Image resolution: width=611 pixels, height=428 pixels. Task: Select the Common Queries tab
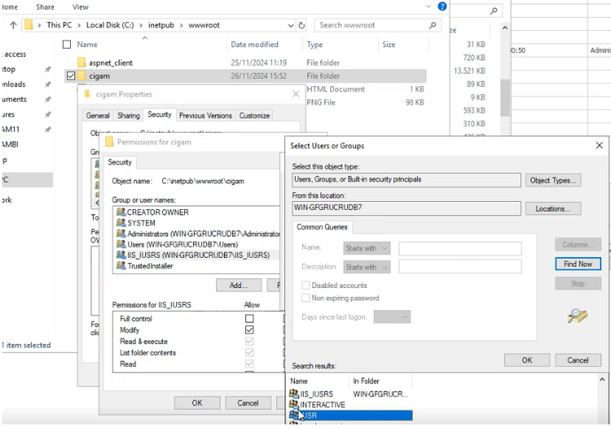click(x=322, y=227)
